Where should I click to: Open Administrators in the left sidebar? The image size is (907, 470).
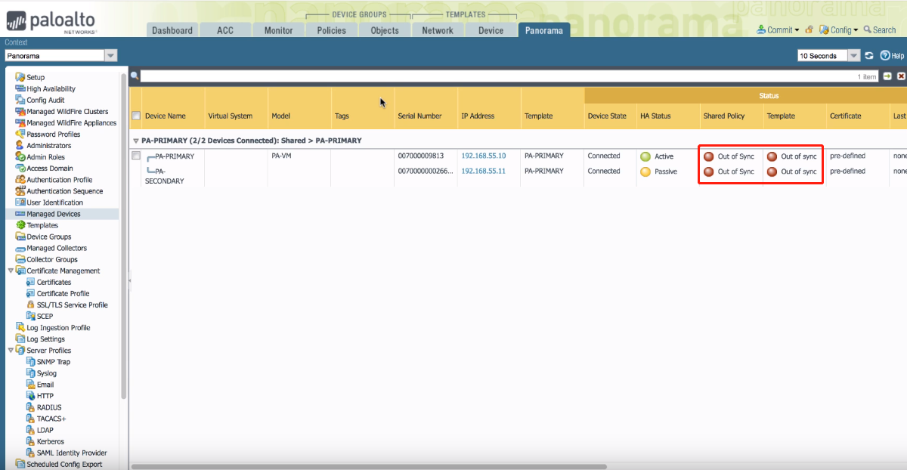48,146
